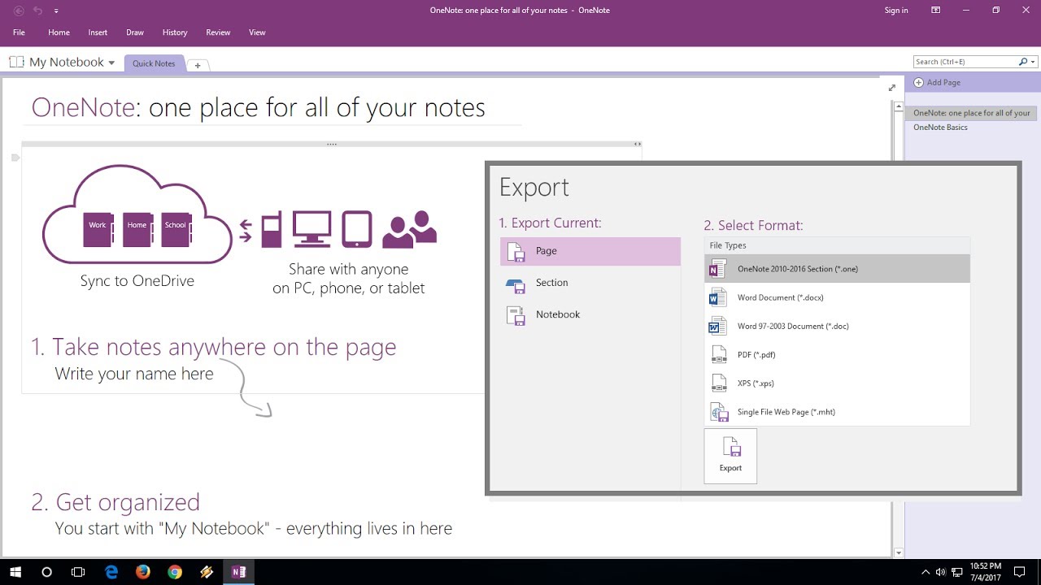Choose Notebook under Export Current
Viewport: 1041px width, 585px height.
coord(590,314)
